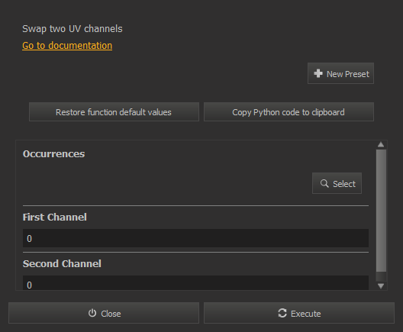This screenshot has height=332, width=403.
Task: Click the First Channel input field
Action: (x=195, y=238)
